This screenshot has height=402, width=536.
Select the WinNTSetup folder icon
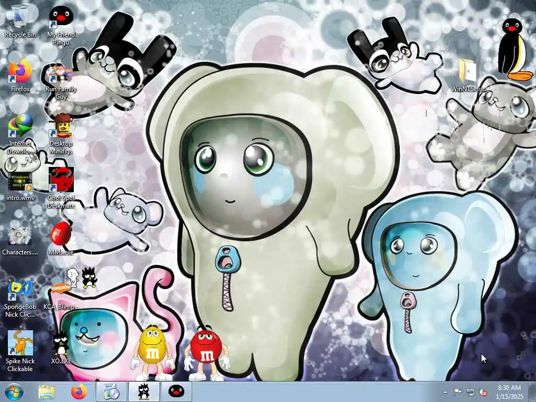click(x=468, y=75)
